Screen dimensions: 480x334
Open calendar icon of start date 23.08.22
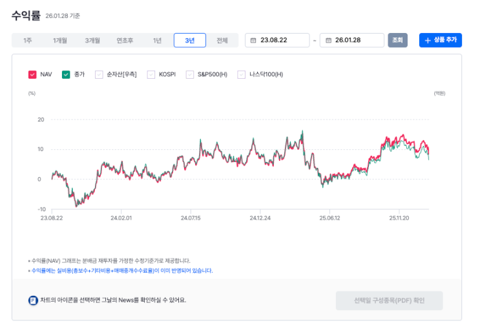click(x=253, y=41)
